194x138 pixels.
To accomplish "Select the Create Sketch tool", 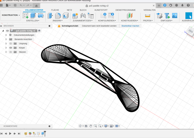I will tap(26, 15).
